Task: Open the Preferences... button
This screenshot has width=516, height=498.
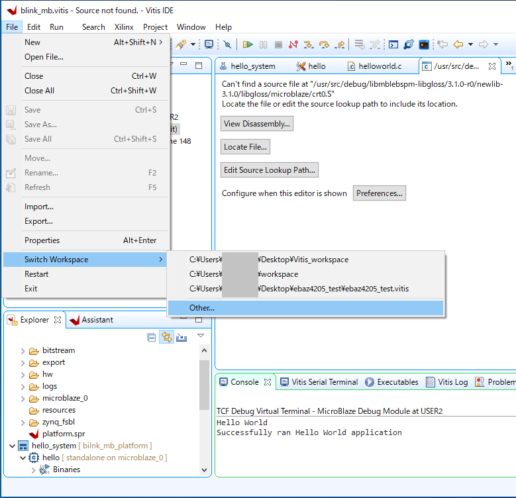Action: [x=379, y=193]
